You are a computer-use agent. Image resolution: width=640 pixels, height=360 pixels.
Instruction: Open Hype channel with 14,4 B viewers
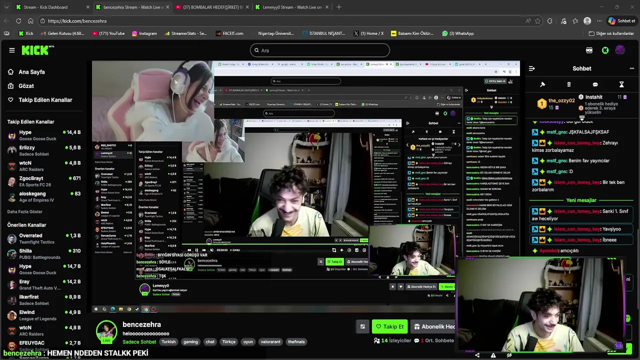(x=44, y=135)
